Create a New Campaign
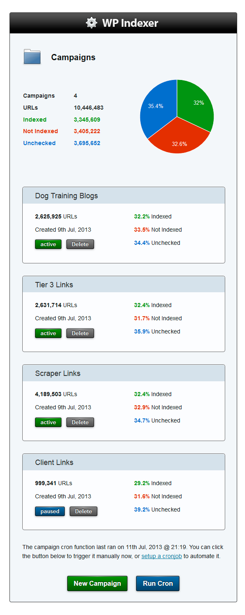Screen dimensions: 245x615 point(97,583)
